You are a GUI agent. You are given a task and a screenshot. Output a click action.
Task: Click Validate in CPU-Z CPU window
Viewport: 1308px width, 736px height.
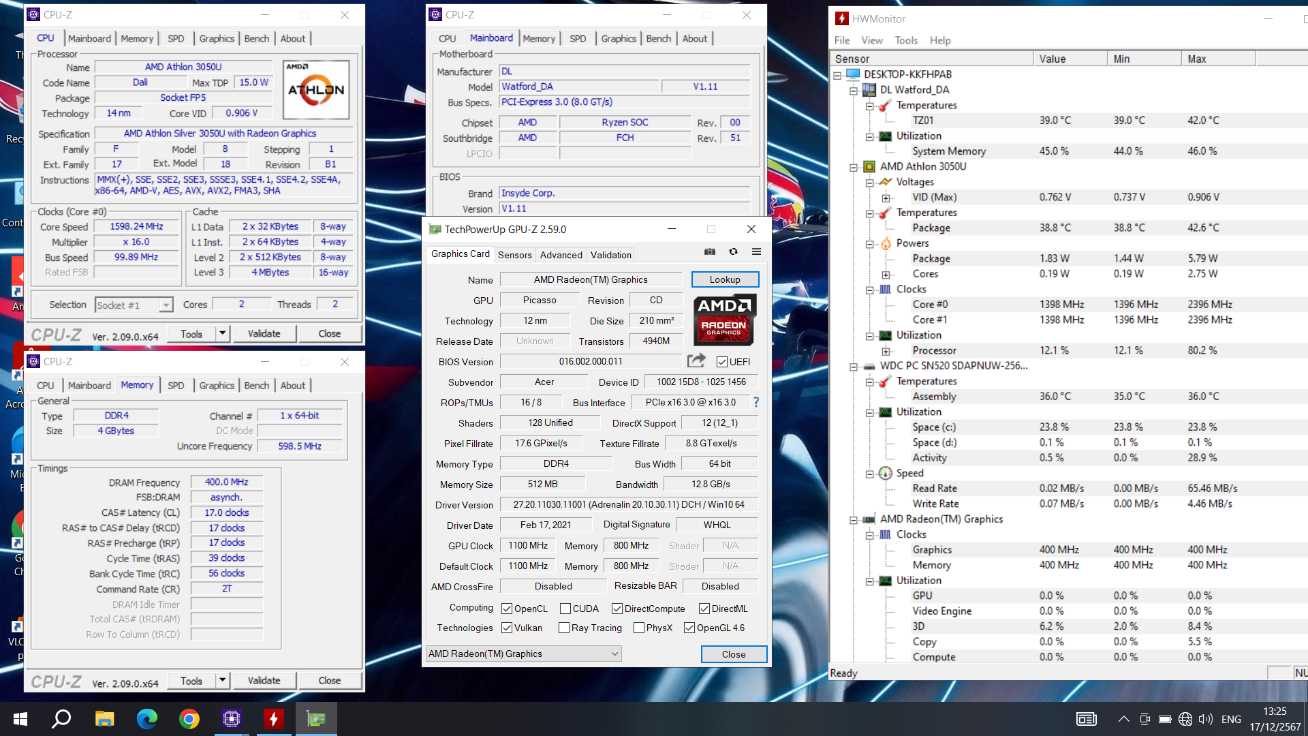pos(264,333)
